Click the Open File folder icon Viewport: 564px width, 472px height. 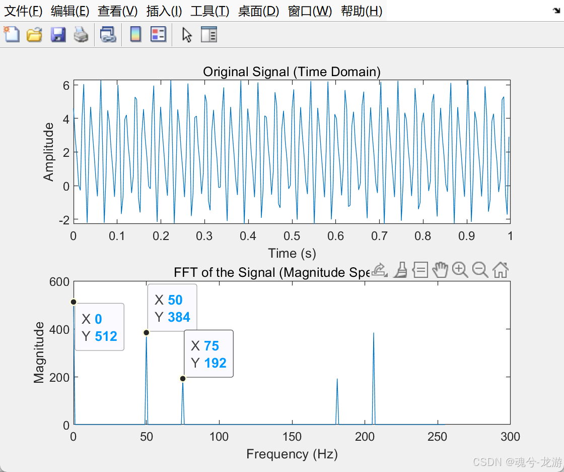click(x=35, y=35)
